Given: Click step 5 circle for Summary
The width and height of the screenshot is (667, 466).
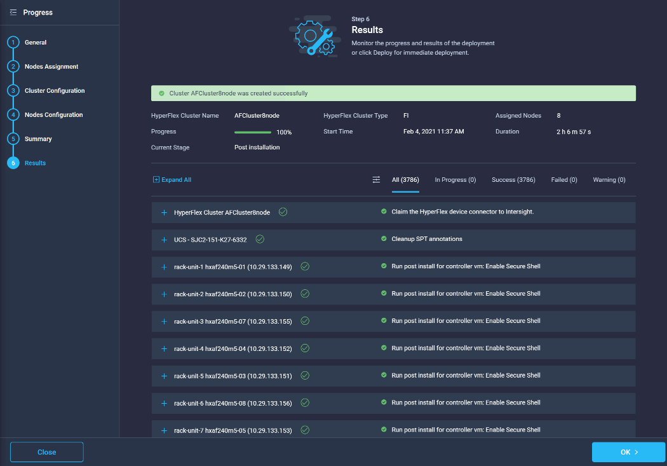Looking at the screenshot, I should click(x=13, y=139).
